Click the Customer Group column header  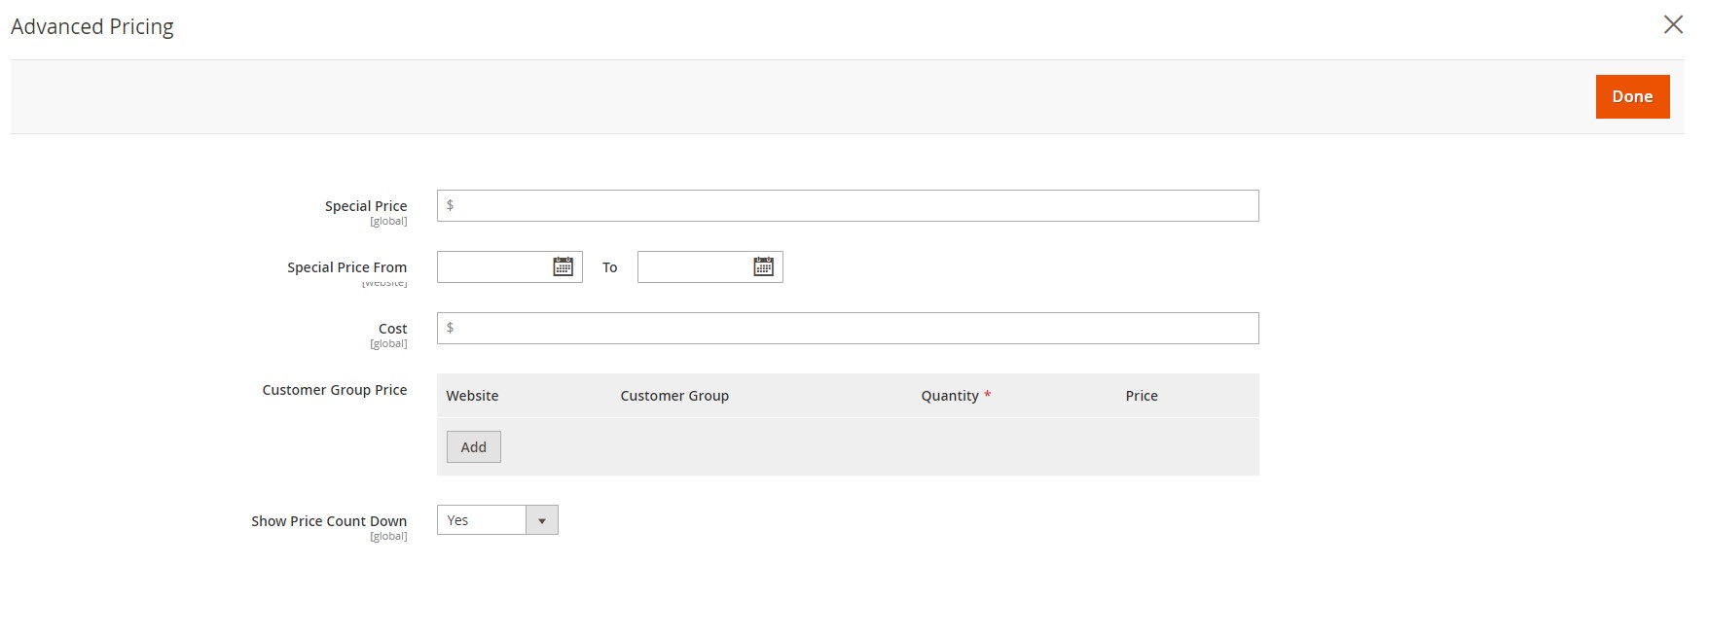[674, 396]
